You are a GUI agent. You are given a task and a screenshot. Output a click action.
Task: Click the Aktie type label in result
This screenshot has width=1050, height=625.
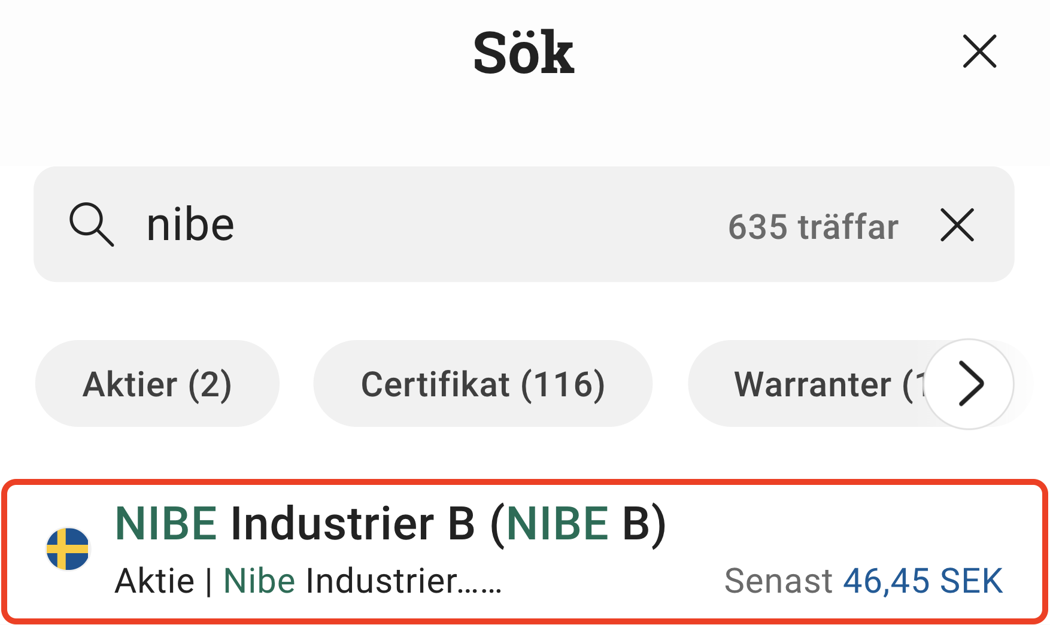tap(154, 581)
